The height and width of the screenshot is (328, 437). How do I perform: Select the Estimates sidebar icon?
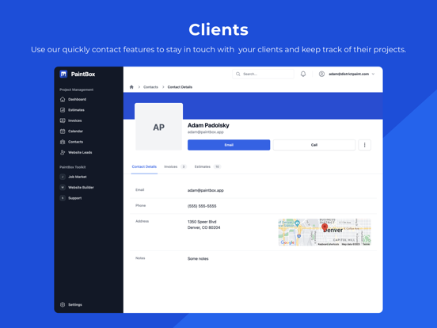coord(63,110)
